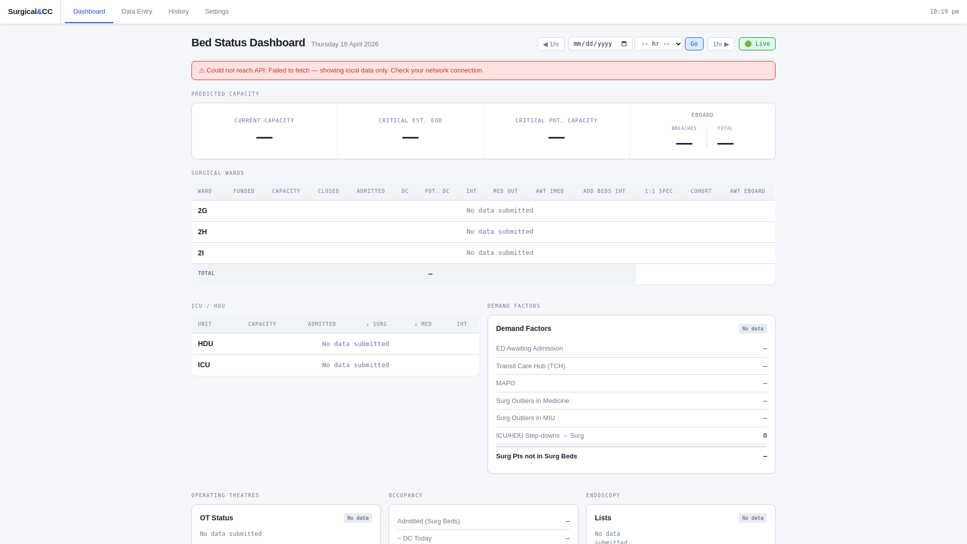Click Surg Outliers in MIU row

click(632, 418)
